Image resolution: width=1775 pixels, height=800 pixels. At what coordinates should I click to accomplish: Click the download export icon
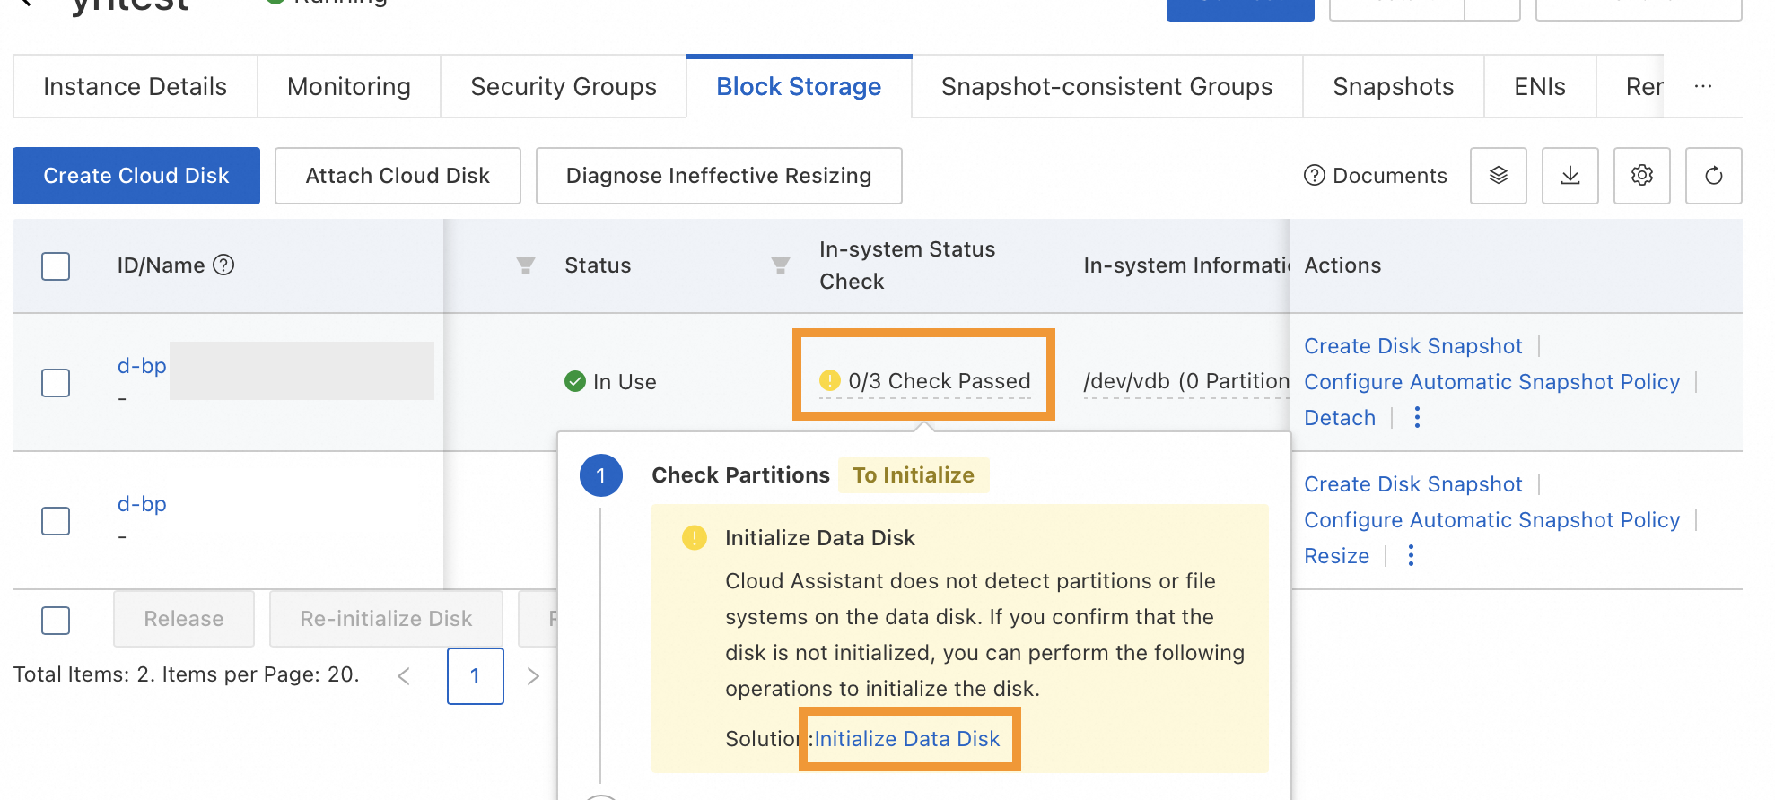(x=1570, y=176)
